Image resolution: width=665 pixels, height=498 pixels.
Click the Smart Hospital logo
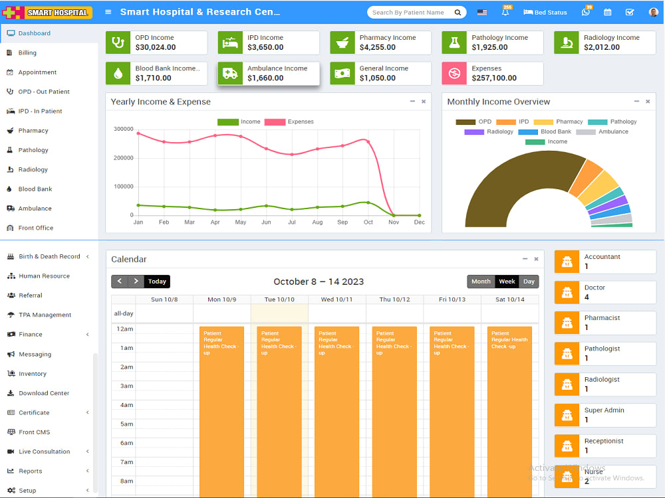click(47, 12)
